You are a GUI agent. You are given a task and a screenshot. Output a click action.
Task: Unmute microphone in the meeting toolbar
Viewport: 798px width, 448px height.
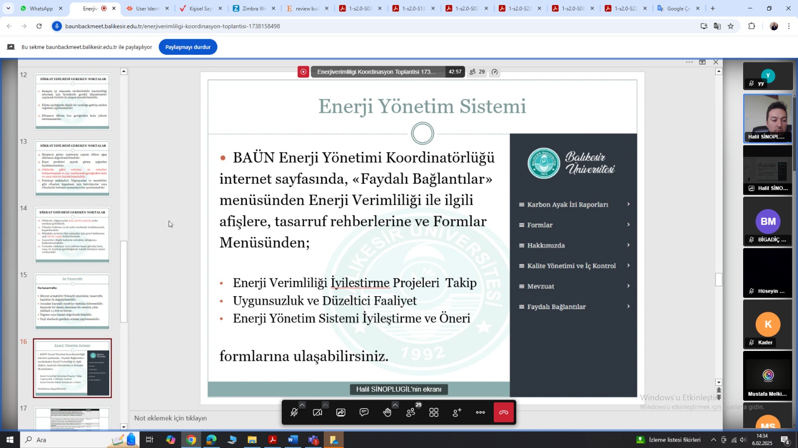(294, 413)
